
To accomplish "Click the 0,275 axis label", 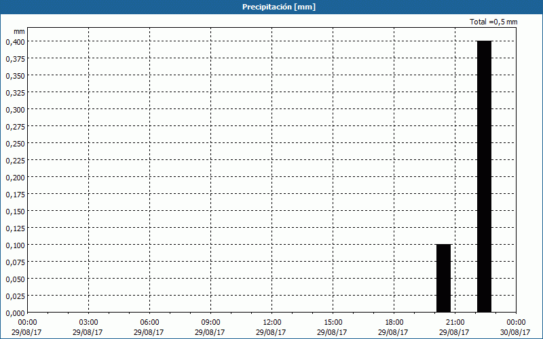I will click(x=15, y=127).
